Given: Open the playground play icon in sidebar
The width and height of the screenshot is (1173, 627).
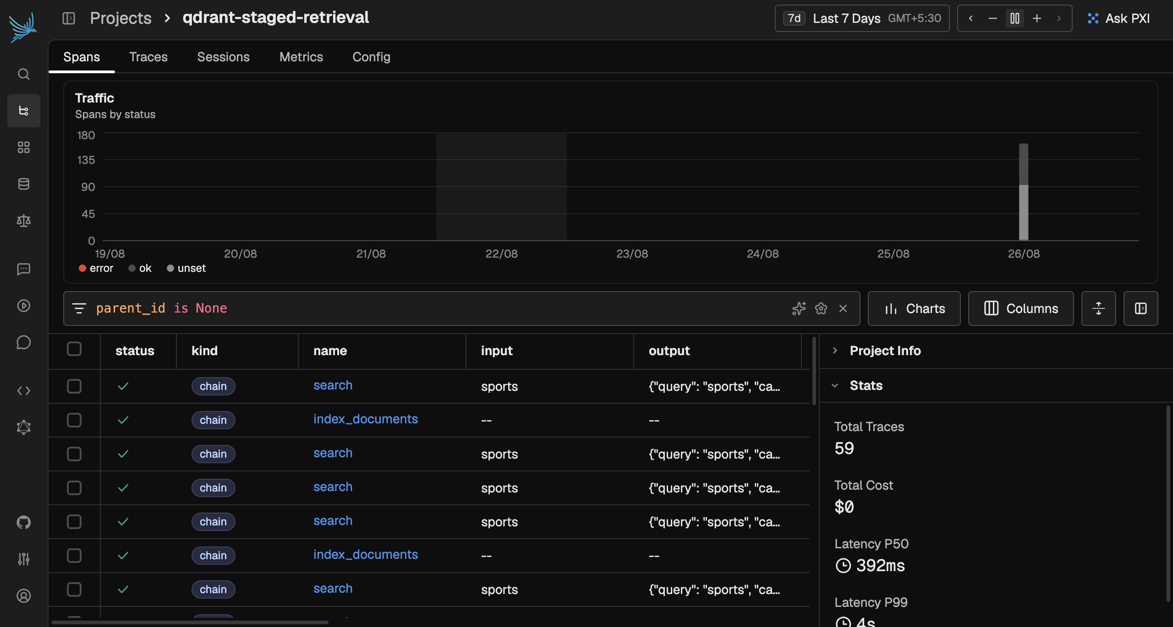Looking at the screenshot, I should pos(23,305).
